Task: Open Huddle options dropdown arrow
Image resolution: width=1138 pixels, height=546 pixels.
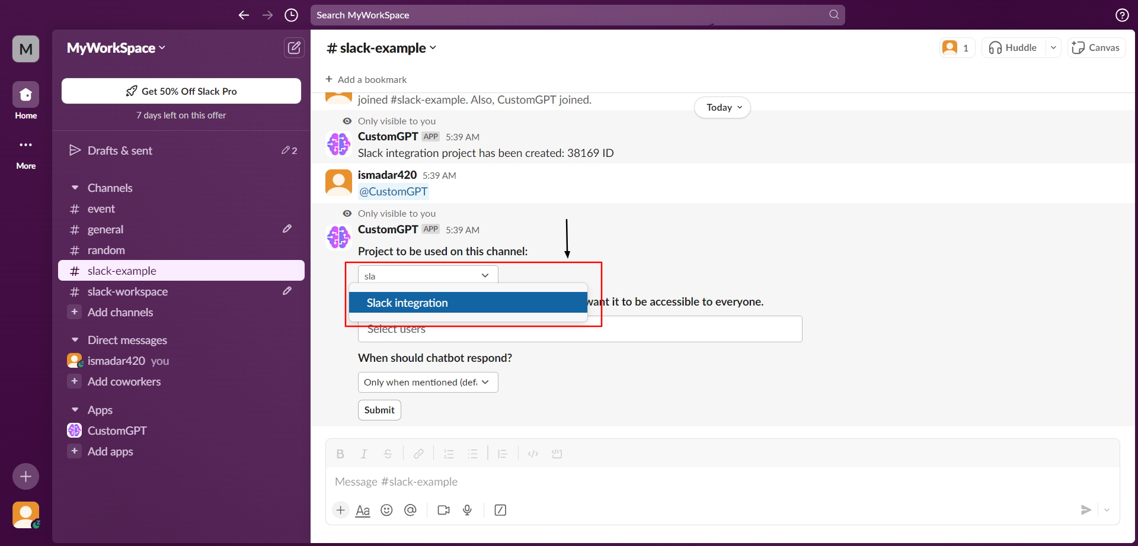Action: click(x=1053, y=47)
